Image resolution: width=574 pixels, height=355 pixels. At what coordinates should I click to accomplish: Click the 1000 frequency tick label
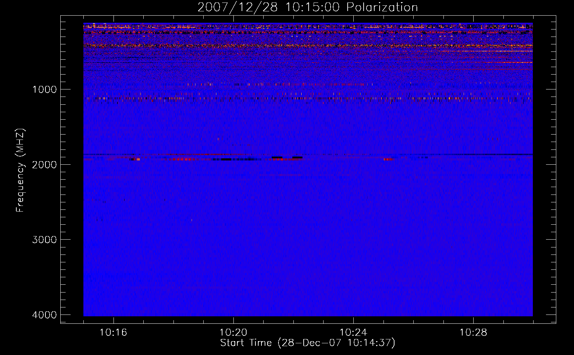coord(44,89)
